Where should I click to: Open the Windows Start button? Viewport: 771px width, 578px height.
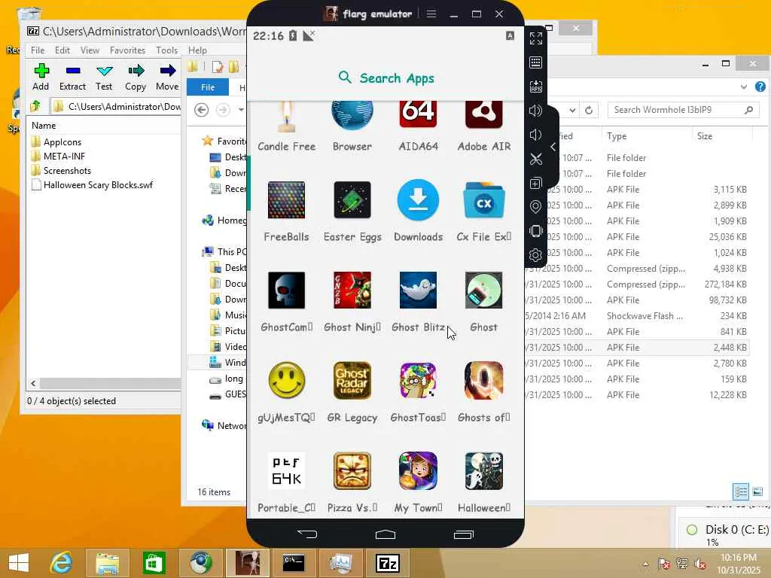point(19,563)
